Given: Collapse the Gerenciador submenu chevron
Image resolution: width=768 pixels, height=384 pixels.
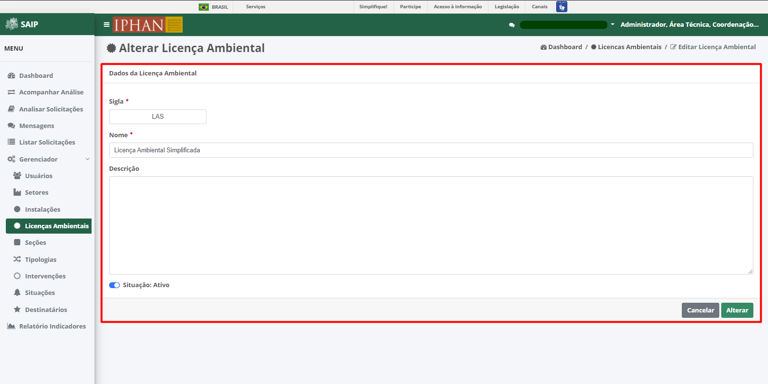Looking at the screenshot, I should click(x=88, y=159).
